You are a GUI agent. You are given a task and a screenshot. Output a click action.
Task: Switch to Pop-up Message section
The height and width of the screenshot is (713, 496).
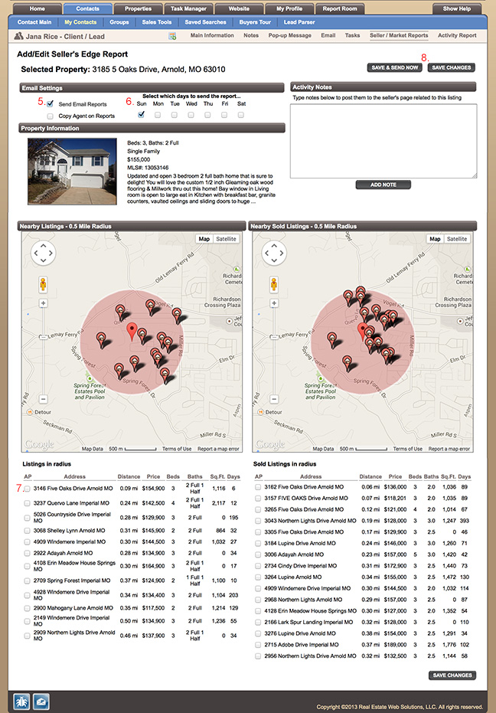click(289, 35)
